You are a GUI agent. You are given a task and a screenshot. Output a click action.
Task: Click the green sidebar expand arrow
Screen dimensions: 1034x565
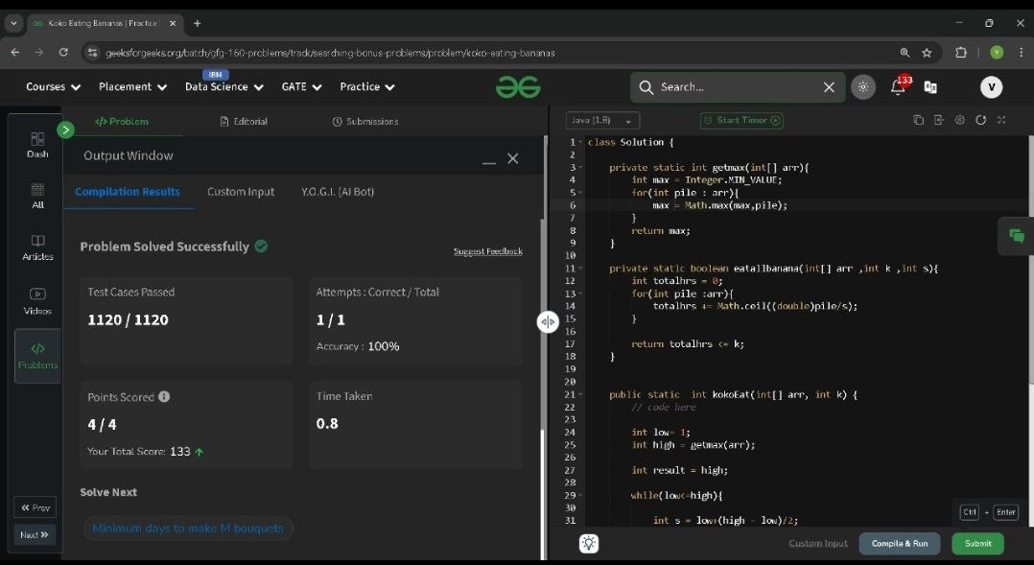(x=65, y=129)
